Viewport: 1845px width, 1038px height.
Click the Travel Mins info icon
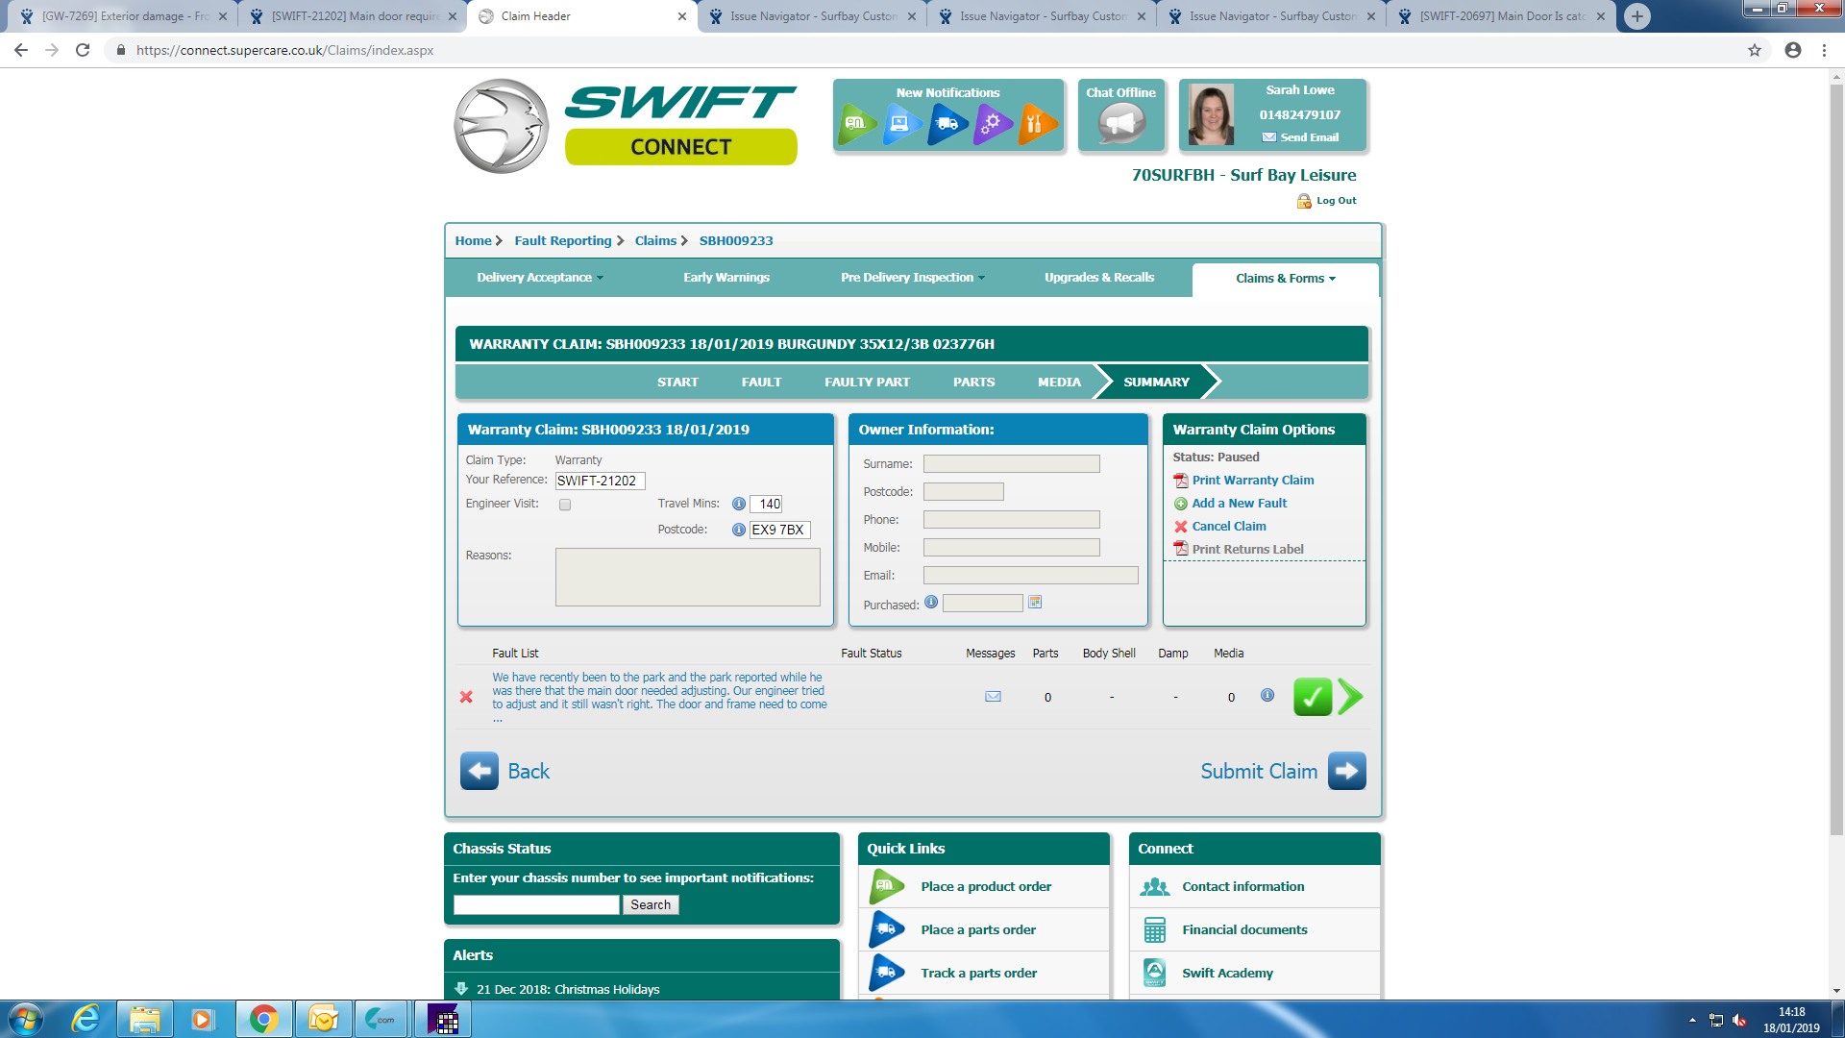738,504
